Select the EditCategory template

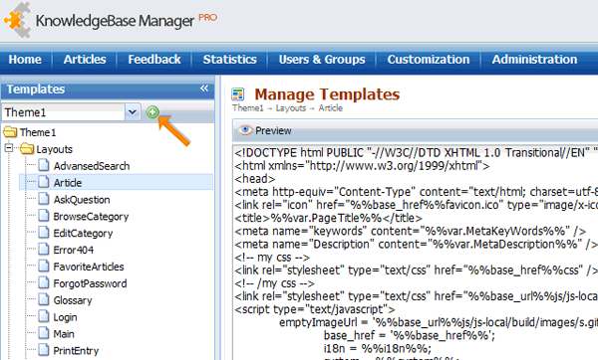[83, 234]
